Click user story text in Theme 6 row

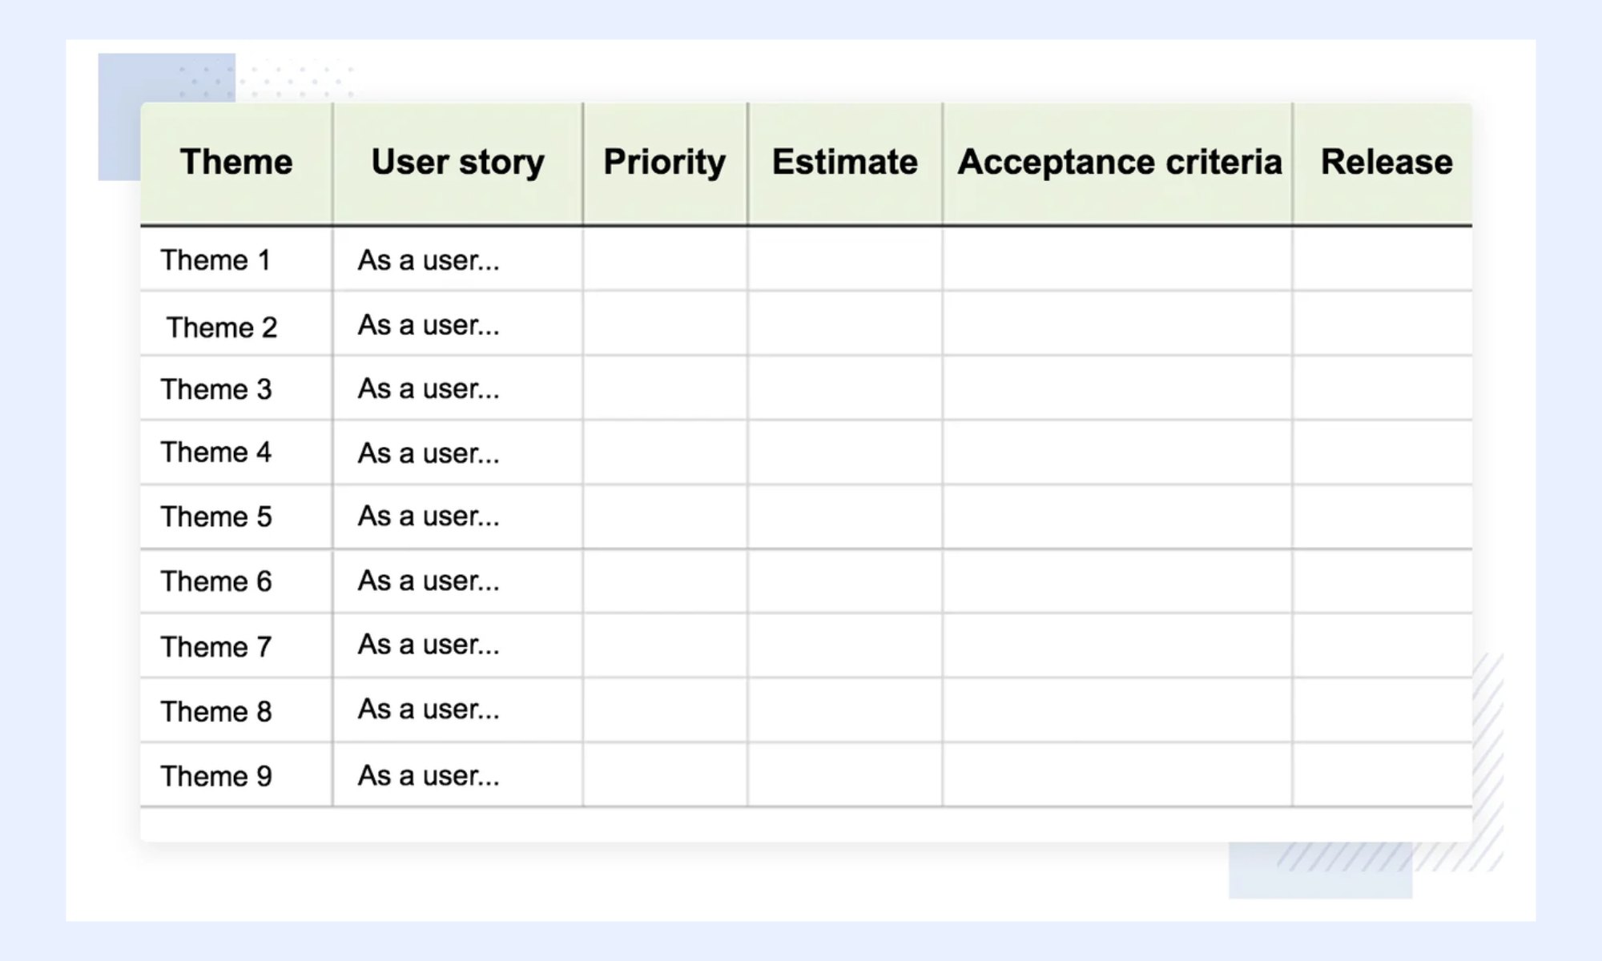pyautogui.click(x=429, y=581)
